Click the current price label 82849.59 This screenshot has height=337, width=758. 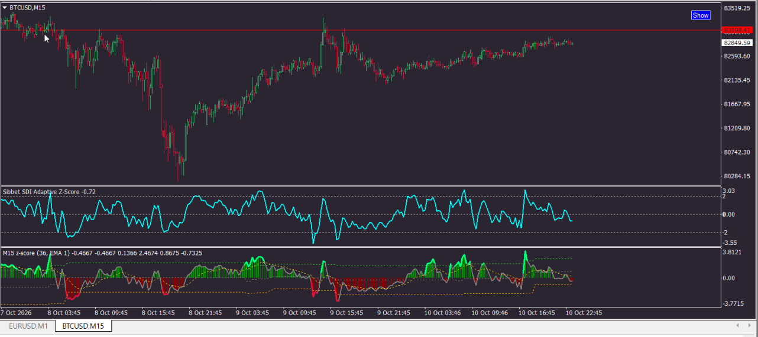pyautogui.click(x=737, y=42)
